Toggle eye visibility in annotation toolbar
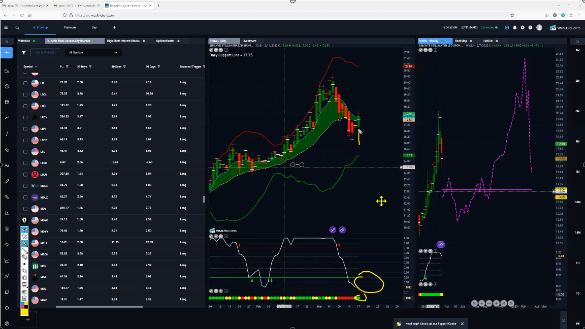The width and height of the screenshot is (585, 329). [24, 230]
